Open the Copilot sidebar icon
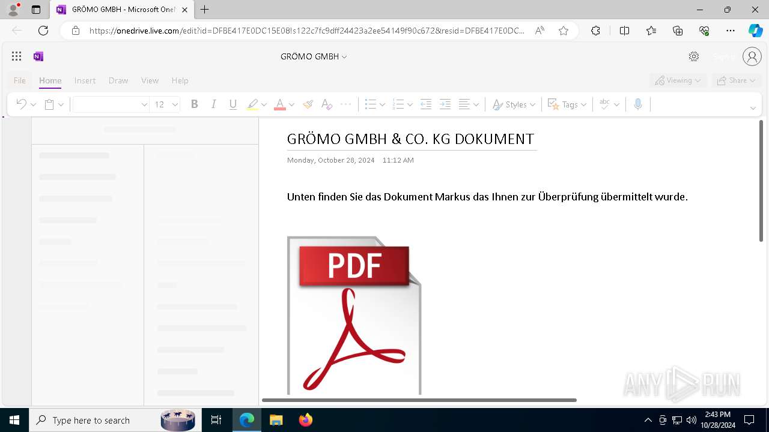769x432 pixels. click(x=755, y=31)
